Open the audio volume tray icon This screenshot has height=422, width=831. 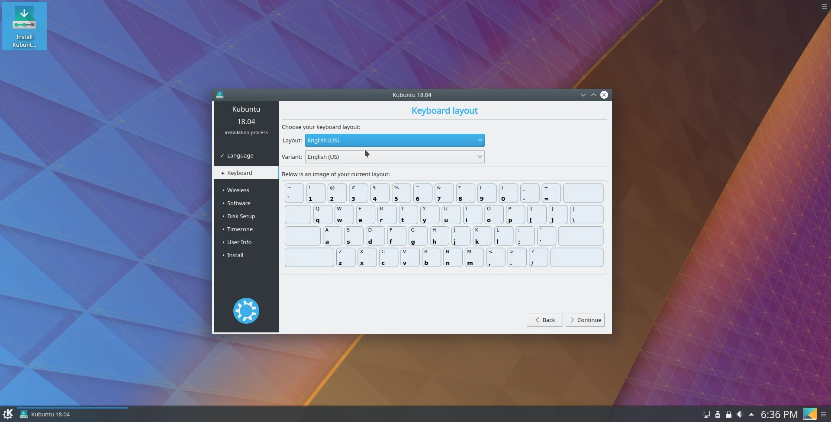[740, 414]
